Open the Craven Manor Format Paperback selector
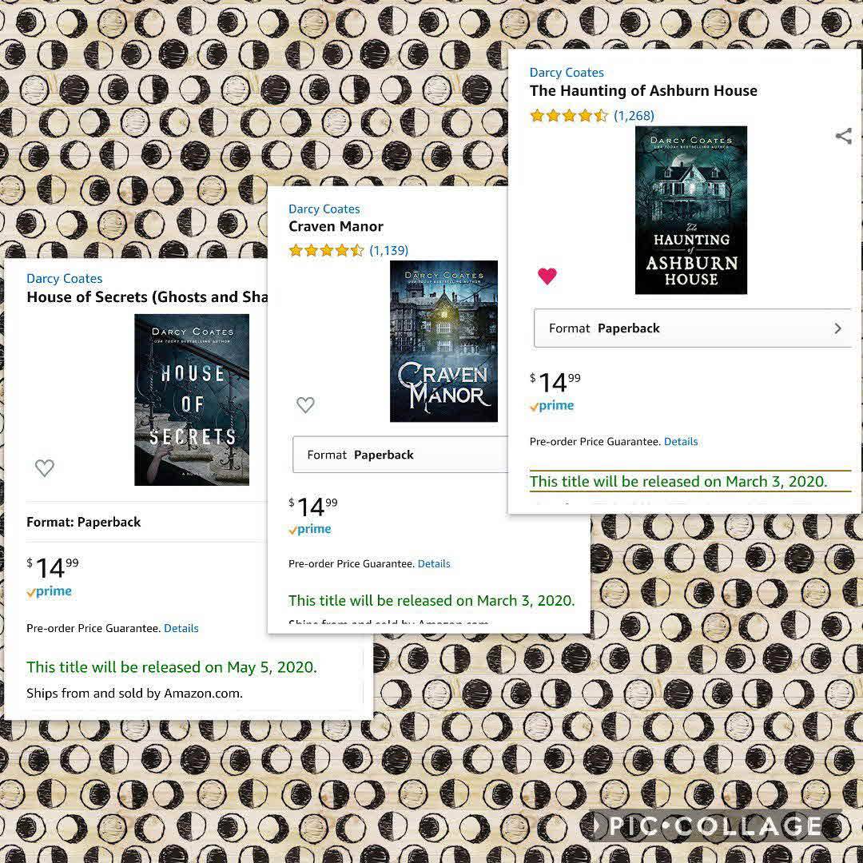This screenshot has height=863, width=863. (400, 455)
